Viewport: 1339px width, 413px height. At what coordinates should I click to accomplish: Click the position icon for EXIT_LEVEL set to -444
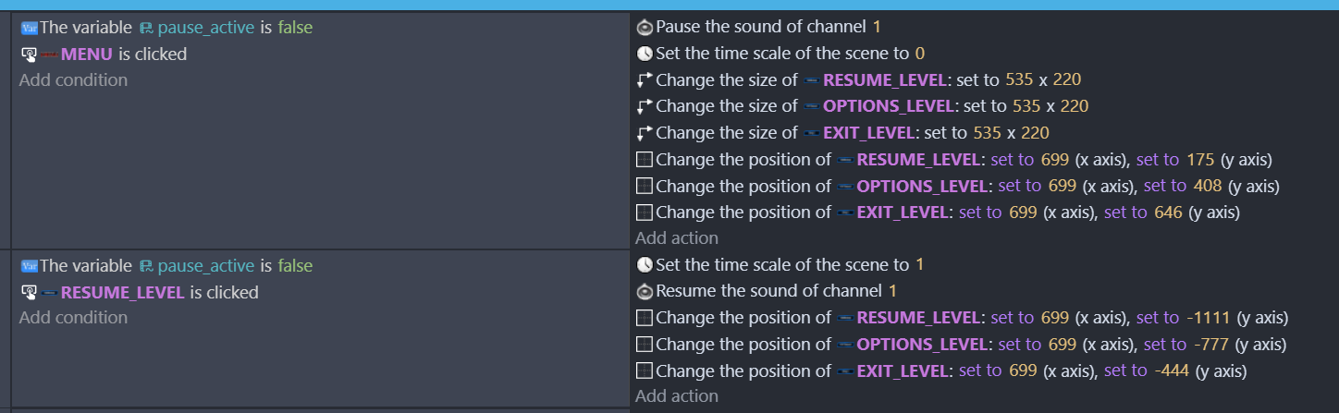645,371
